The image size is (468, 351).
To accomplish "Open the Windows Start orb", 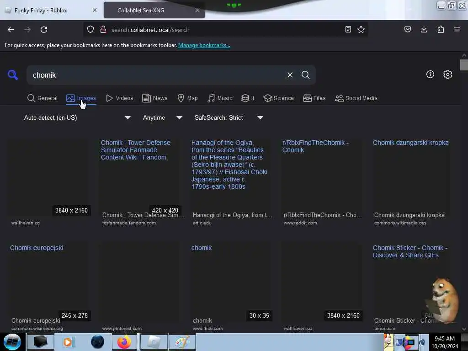I will coord(12,342).
